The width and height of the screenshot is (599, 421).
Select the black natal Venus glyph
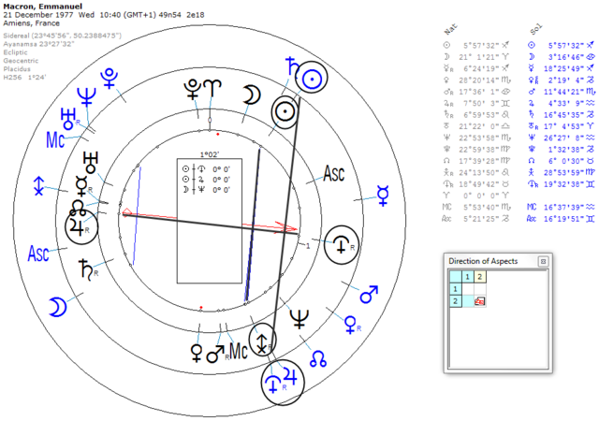tap(196, 354)
